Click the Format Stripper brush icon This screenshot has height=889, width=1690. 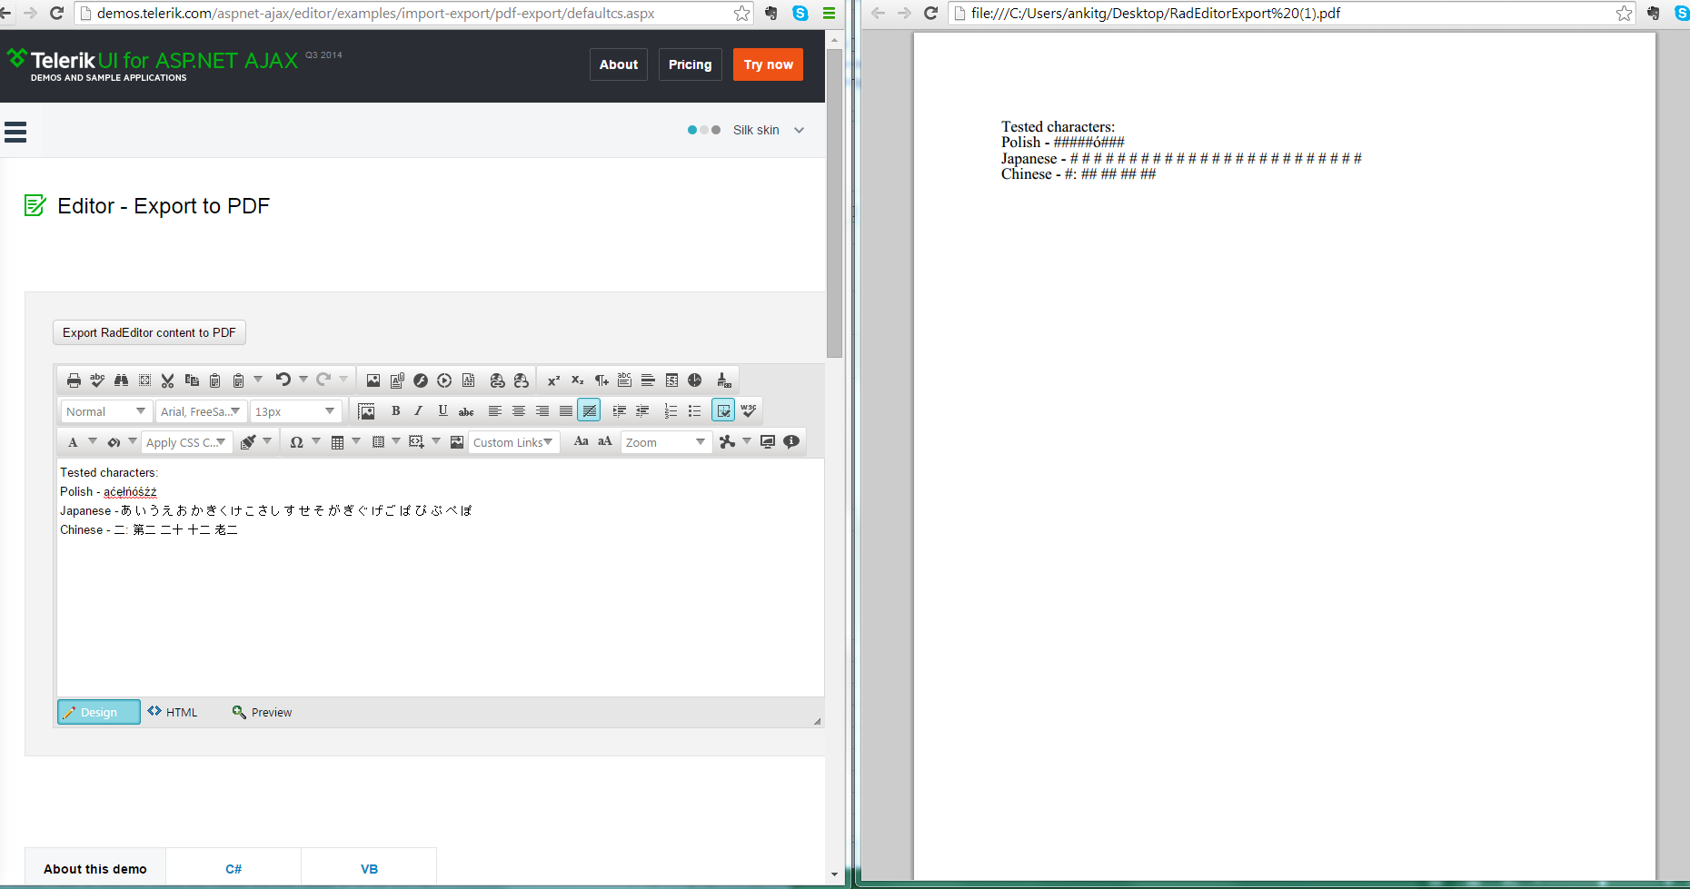pyautogui.click(x=723, y=380)
